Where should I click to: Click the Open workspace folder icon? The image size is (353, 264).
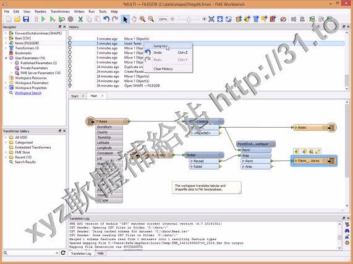(x=17, y=19)
